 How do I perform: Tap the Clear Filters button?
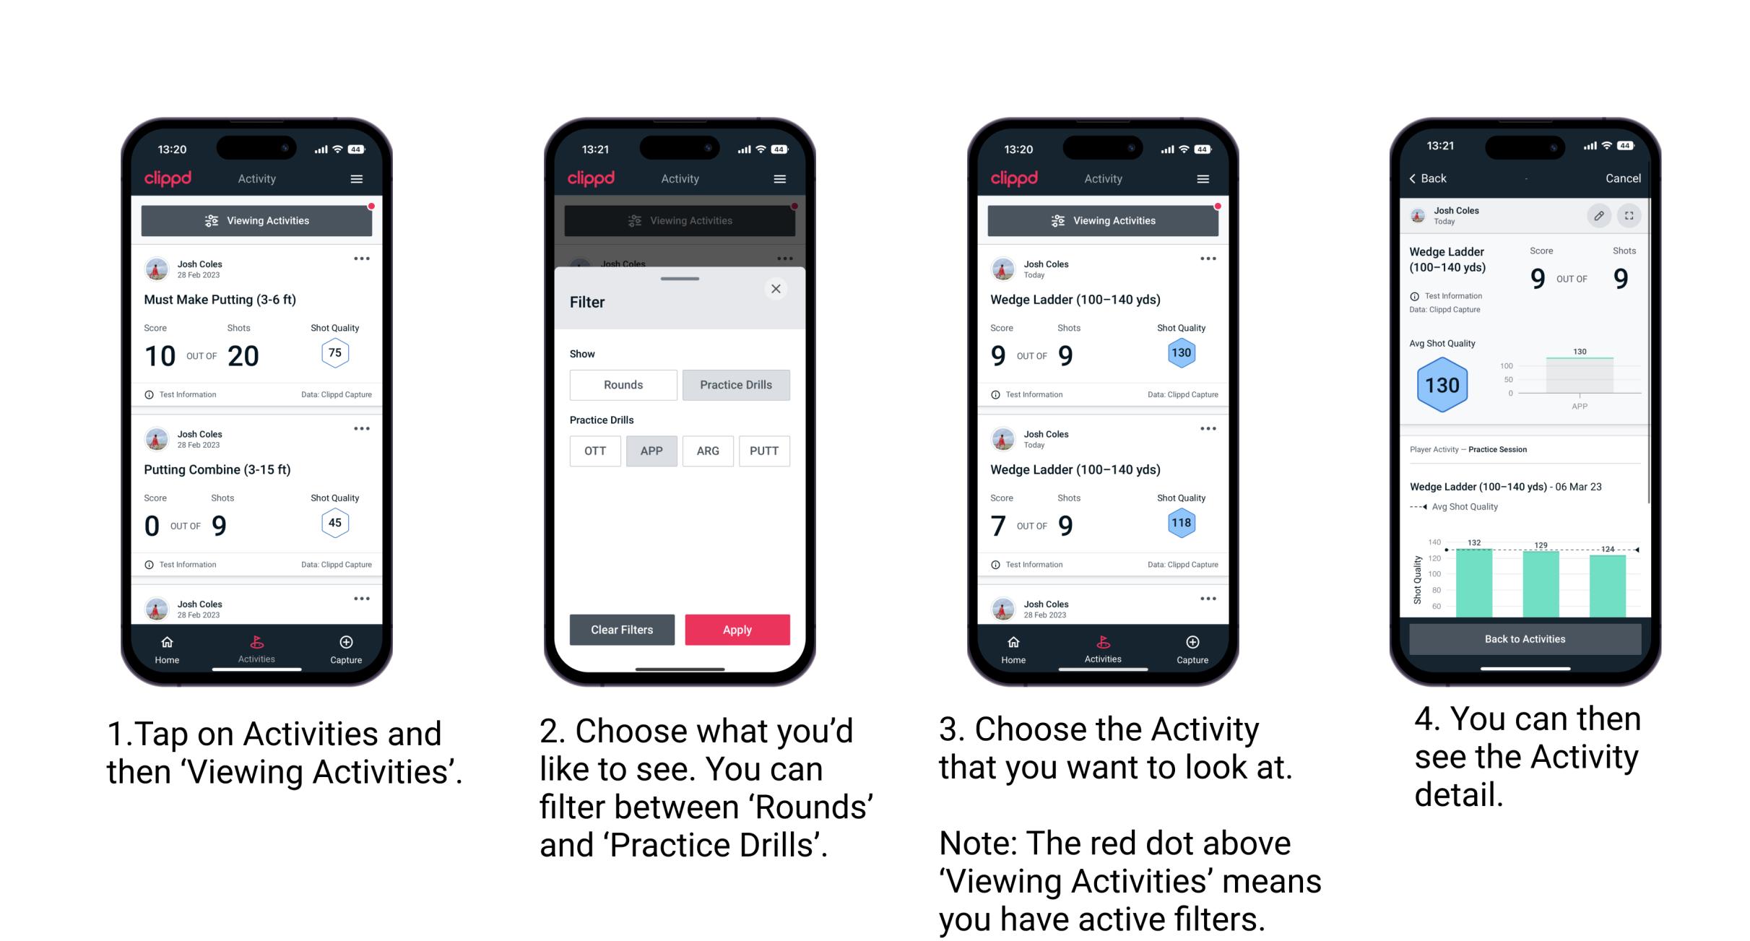(623, 628)
